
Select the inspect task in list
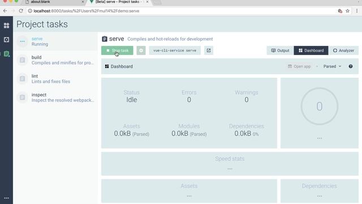pyautogui.click(x=55, y=97)
